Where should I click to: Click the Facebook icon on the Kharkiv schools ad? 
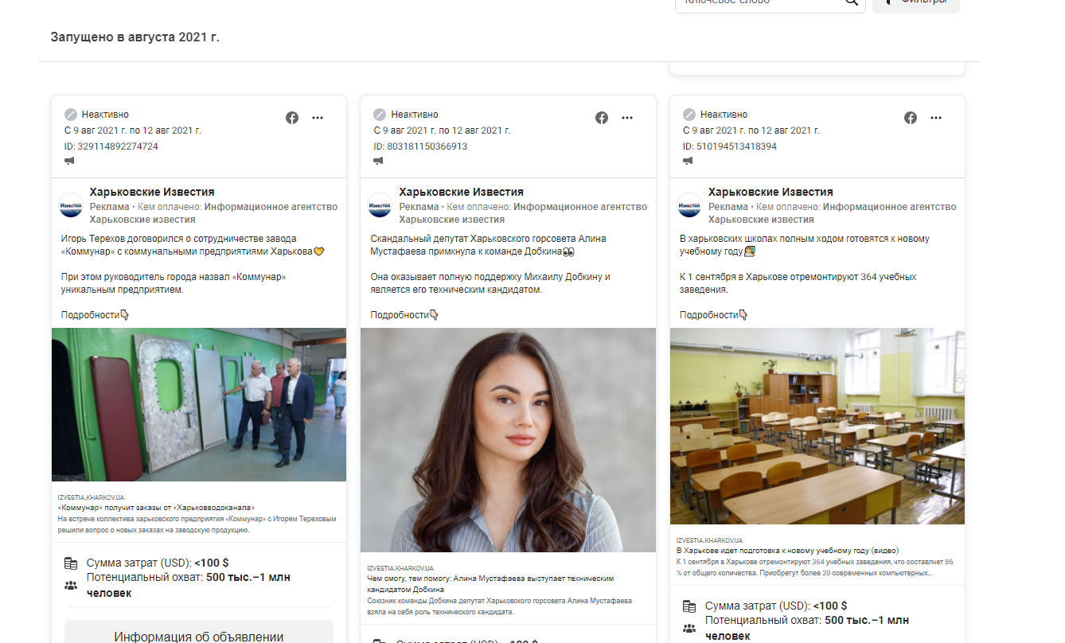(911, 118)
